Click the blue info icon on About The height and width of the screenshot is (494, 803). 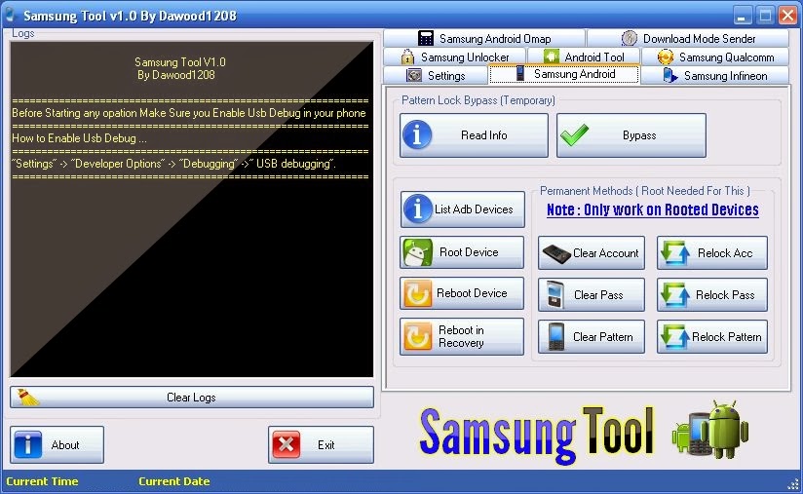27,444
